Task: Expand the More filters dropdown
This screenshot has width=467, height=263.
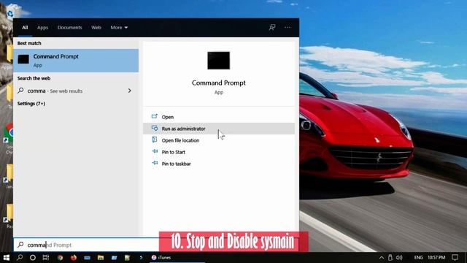Action: tap(119, 28)
